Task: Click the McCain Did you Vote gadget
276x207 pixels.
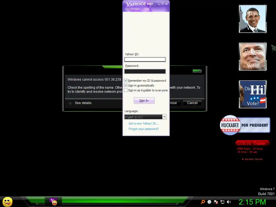Action: pos(253,57)
